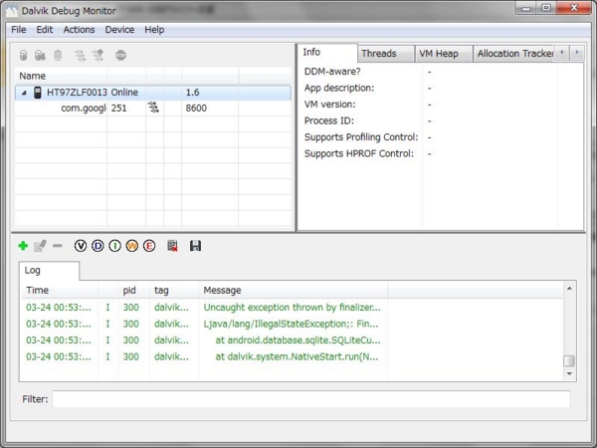
Task: Click the Delete filter minus icon
Action: [x=58, y=246]
